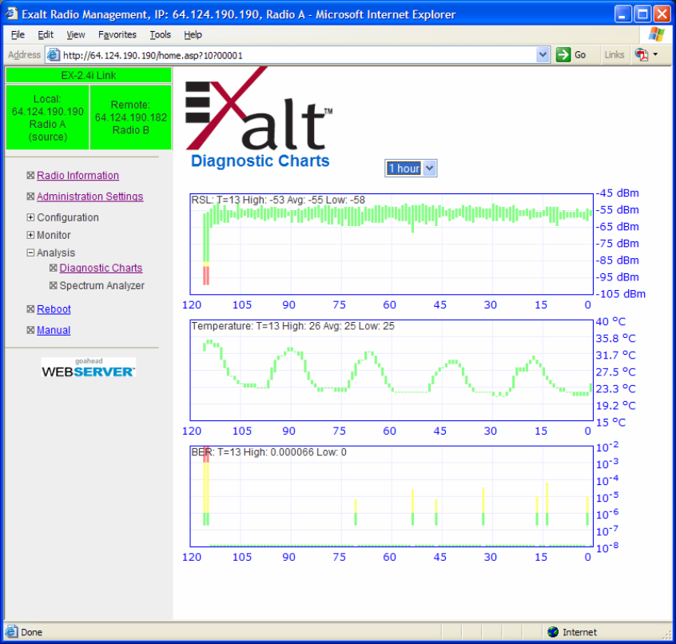
Task: Click the bullet icon beside Radio Information
Action: pos(30,175)
